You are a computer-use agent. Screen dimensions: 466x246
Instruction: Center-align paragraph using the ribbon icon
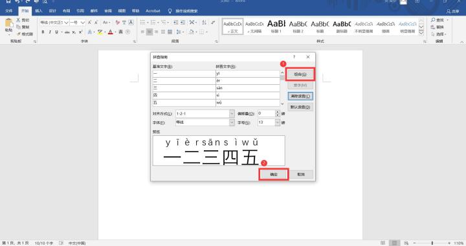[x=150, y=32]
